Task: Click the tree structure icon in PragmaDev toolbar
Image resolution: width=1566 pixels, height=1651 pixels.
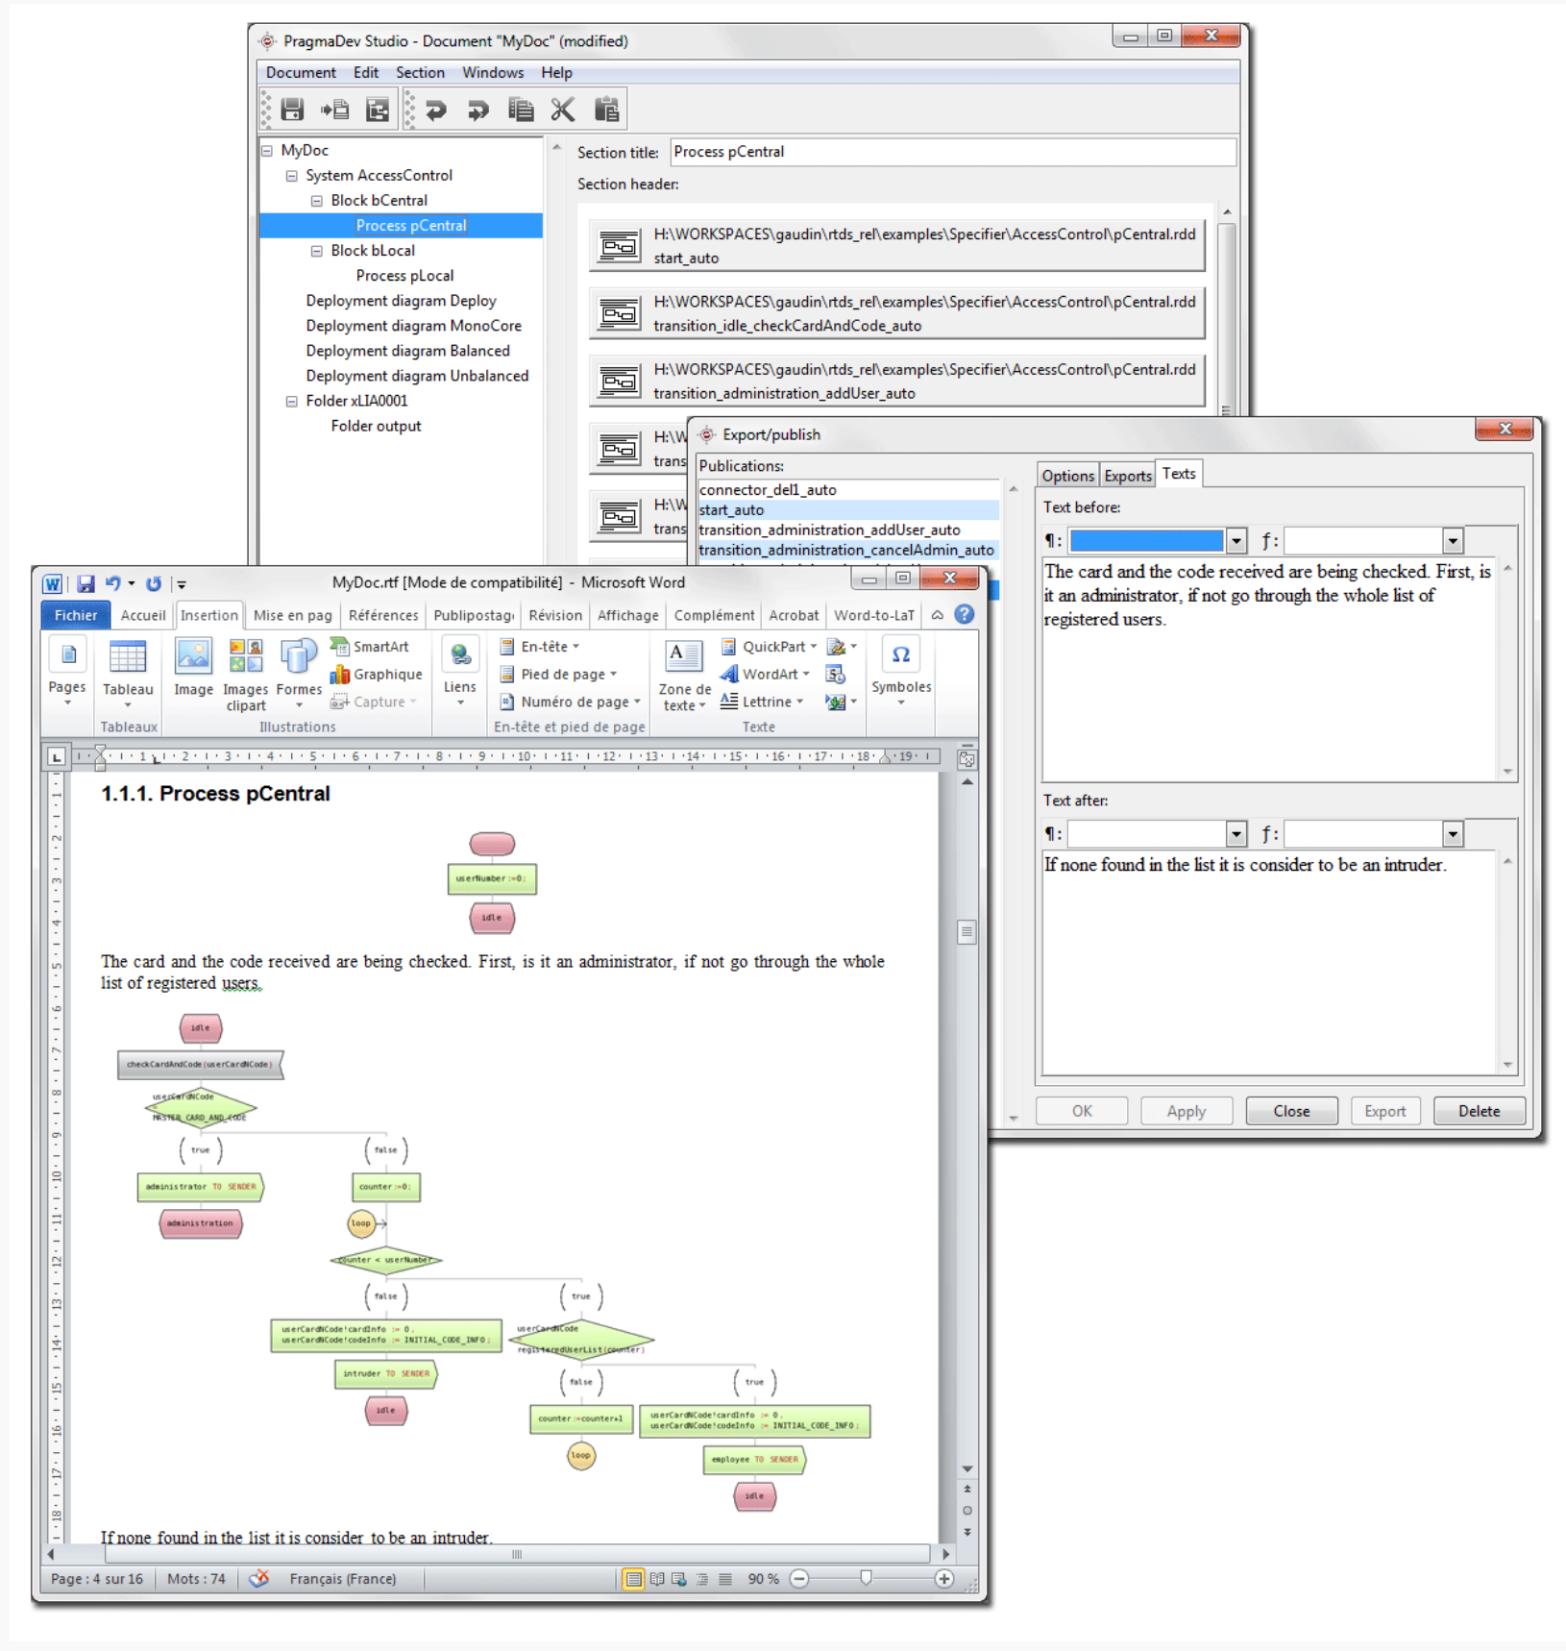Action: pos(378,110)
